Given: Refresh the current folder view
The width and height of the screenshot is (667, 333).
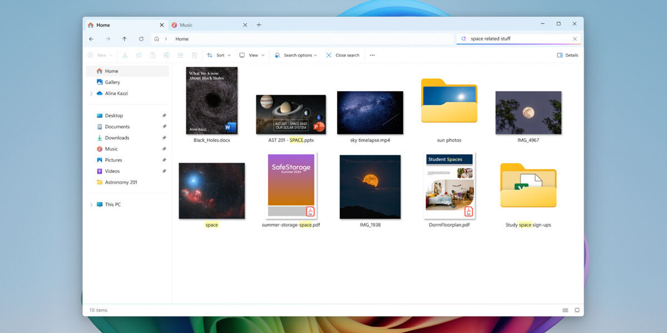Looking at the screenshot, I should click(141, 39).
